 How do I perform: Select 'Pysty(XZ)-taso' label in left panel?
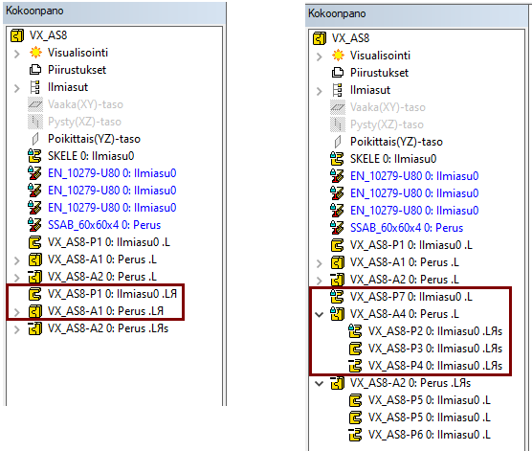pyautogui.click(x=84, y=122)
